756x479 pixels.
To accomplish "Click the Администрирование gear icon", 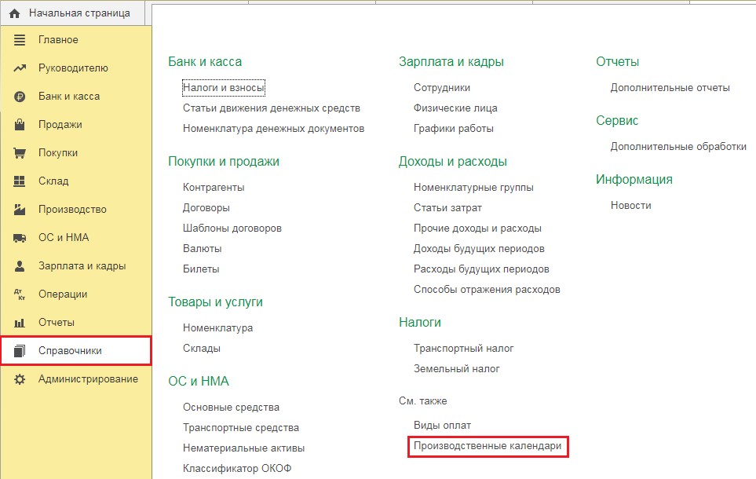I will coord(20,379).
